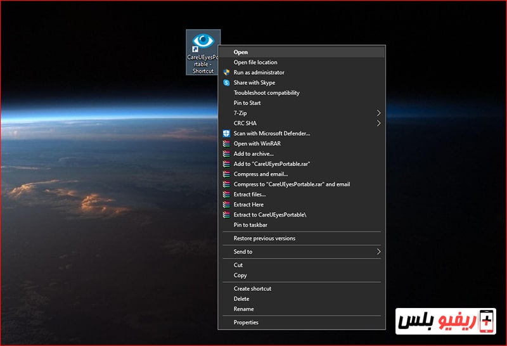
Task: Click the Microsoft Defender shield icon
Action: (x=226, y=133)
